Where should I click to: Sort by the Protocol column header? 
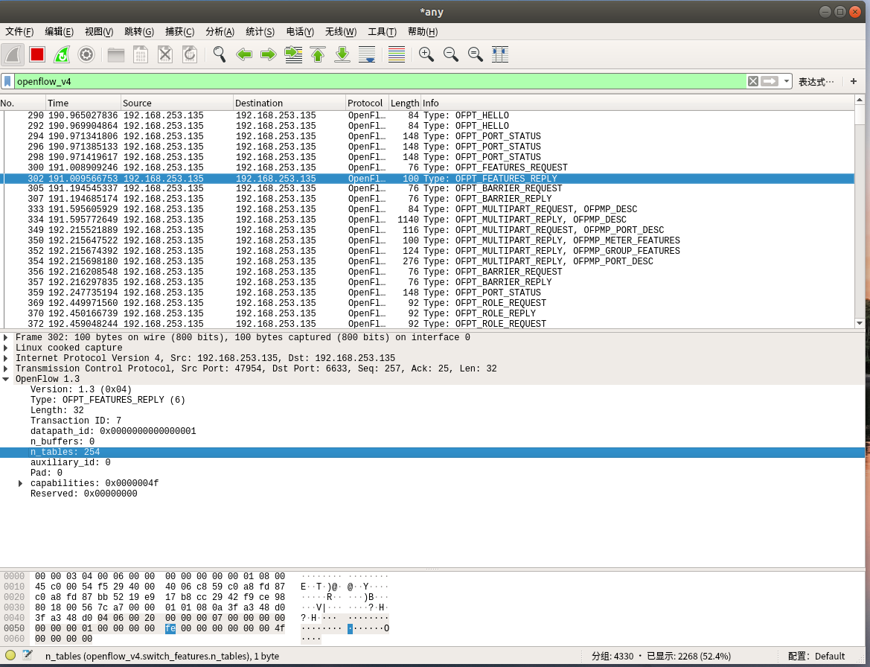pos(366,103)
